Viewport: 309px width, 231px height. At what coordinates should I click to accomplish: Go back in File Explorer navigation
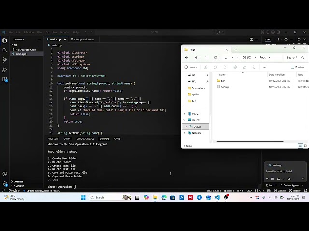(x=186, y=58)
